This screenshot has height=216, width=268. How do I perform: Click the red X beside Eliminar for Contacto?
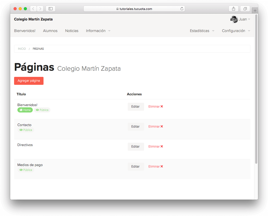point(162,127)
